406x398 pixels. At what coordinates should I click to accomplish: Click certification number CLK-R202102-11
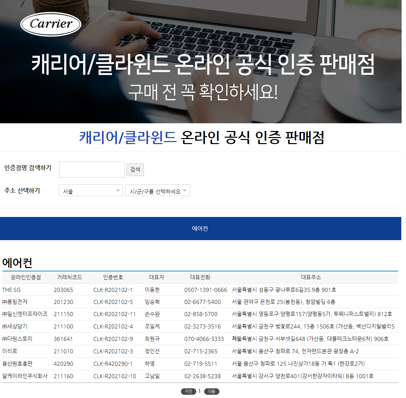click(114, 314)
